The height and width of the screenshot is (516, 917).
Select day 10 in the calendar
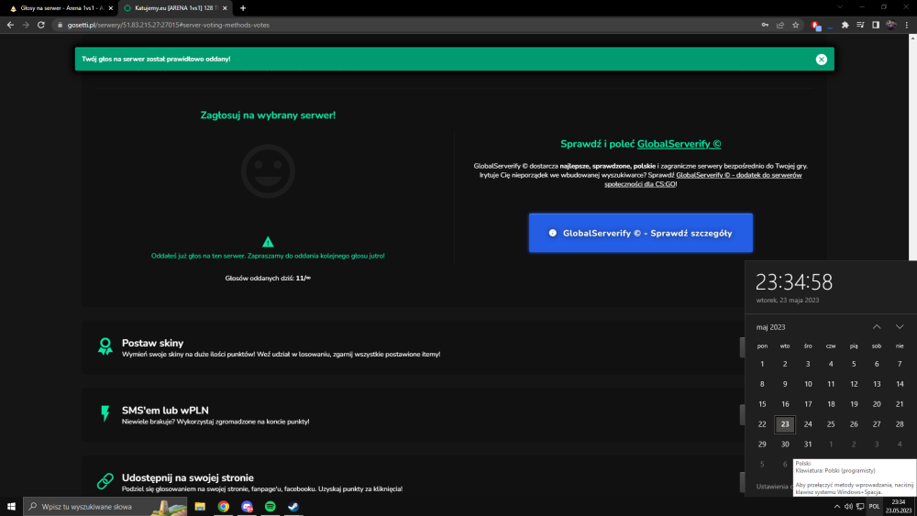click(808, 384)
